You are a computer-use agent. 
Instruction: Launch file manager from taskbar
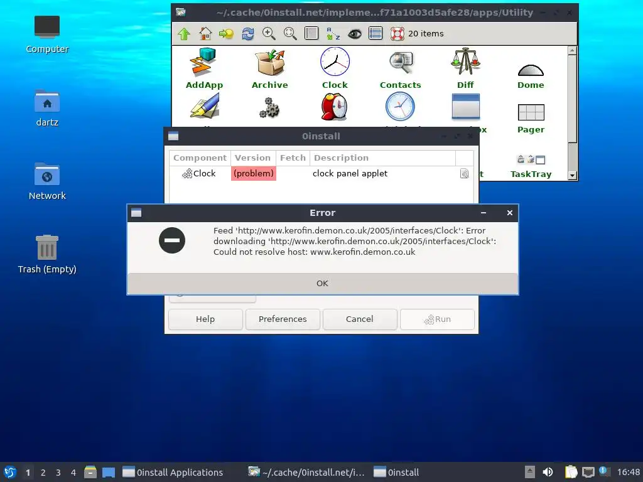click(90, 472)
